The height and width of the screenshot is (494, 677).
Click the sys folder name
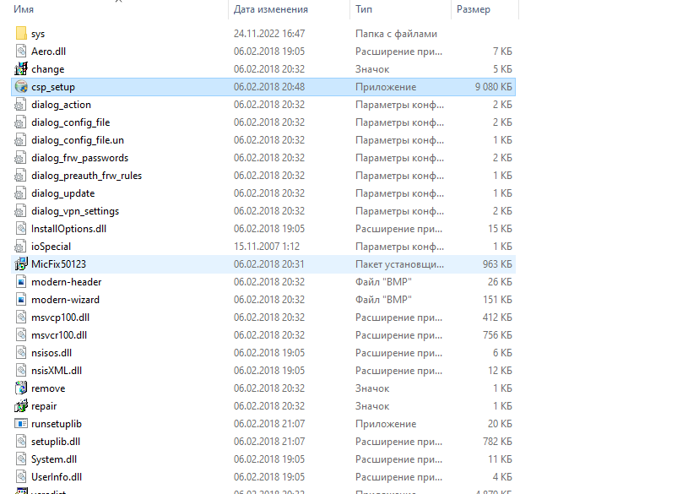coord(38,34)
